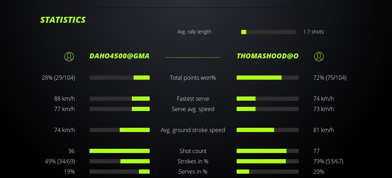Select the THOMASHOOD@O player name
392x178 pixels.
tap(268, 56)
